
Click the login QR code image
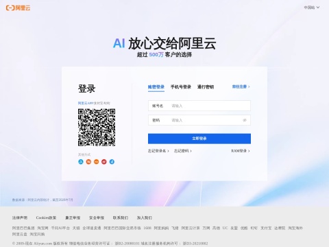coord(97,128)
